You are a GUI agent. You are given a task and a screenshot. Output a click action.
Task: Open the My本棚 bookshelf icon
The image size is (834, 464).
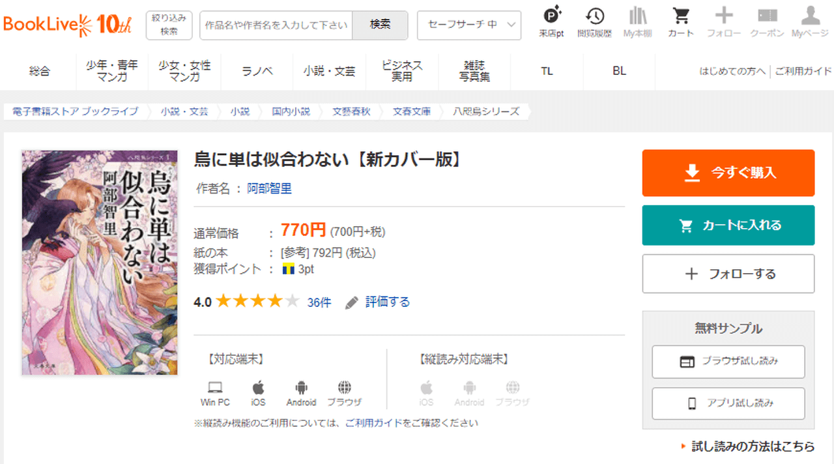[637, 22]
